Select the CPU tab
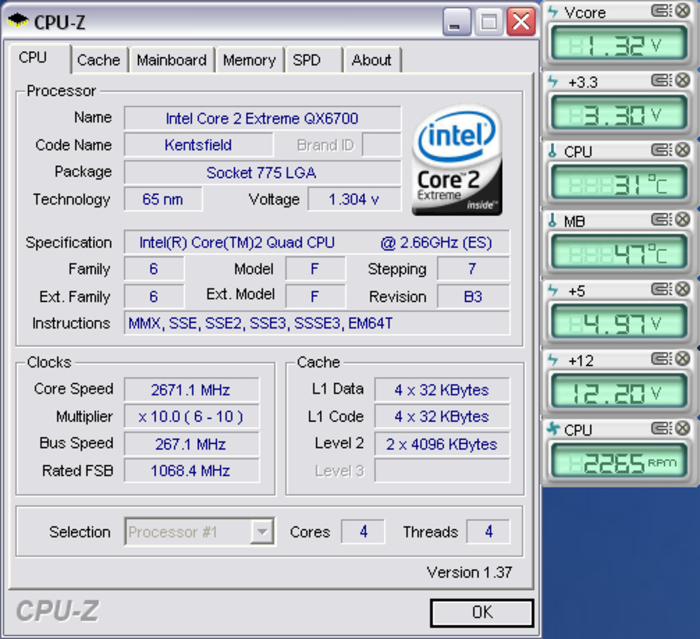 (39, 58)
